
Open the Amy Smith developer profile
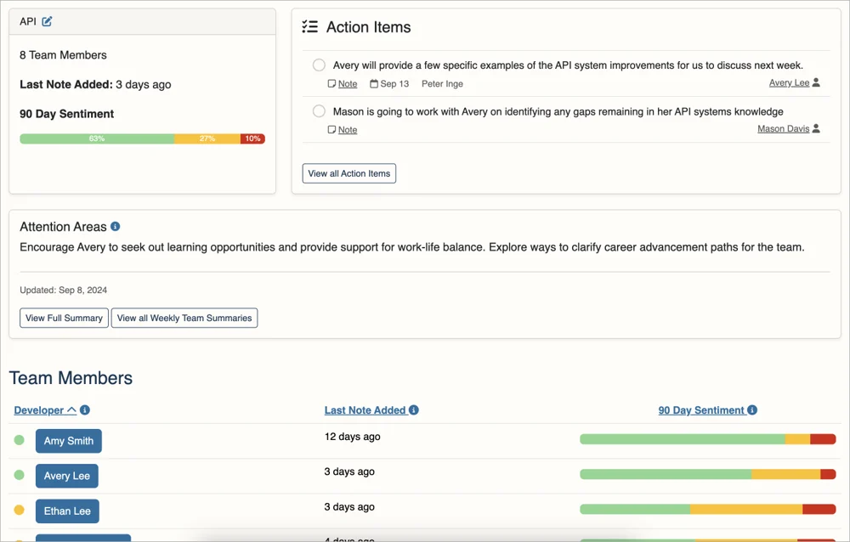pyautogui.click(x=69, y=441)
